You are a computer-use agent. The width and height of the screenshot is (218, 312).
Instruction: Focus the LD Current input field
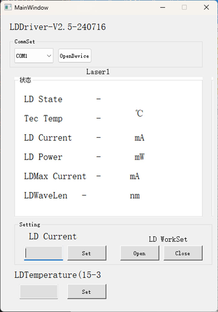(x=44, y=253)
